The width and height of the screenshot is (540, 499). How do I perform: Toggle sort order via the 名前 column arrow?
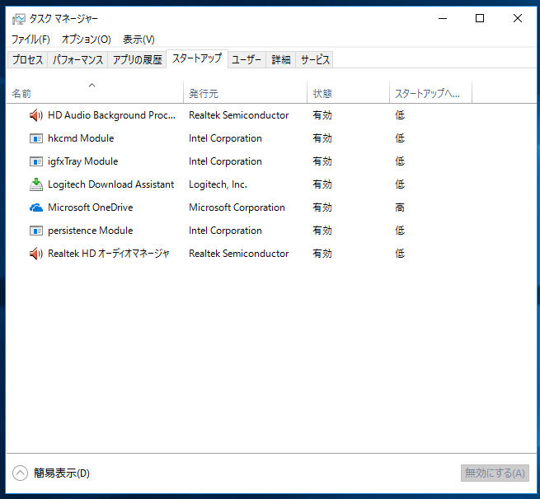92,85
